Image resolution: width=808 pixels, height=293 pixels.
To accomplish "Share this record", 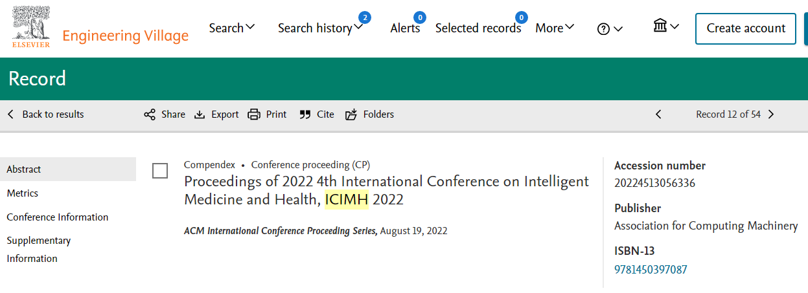I will click(x=165, y=114).
